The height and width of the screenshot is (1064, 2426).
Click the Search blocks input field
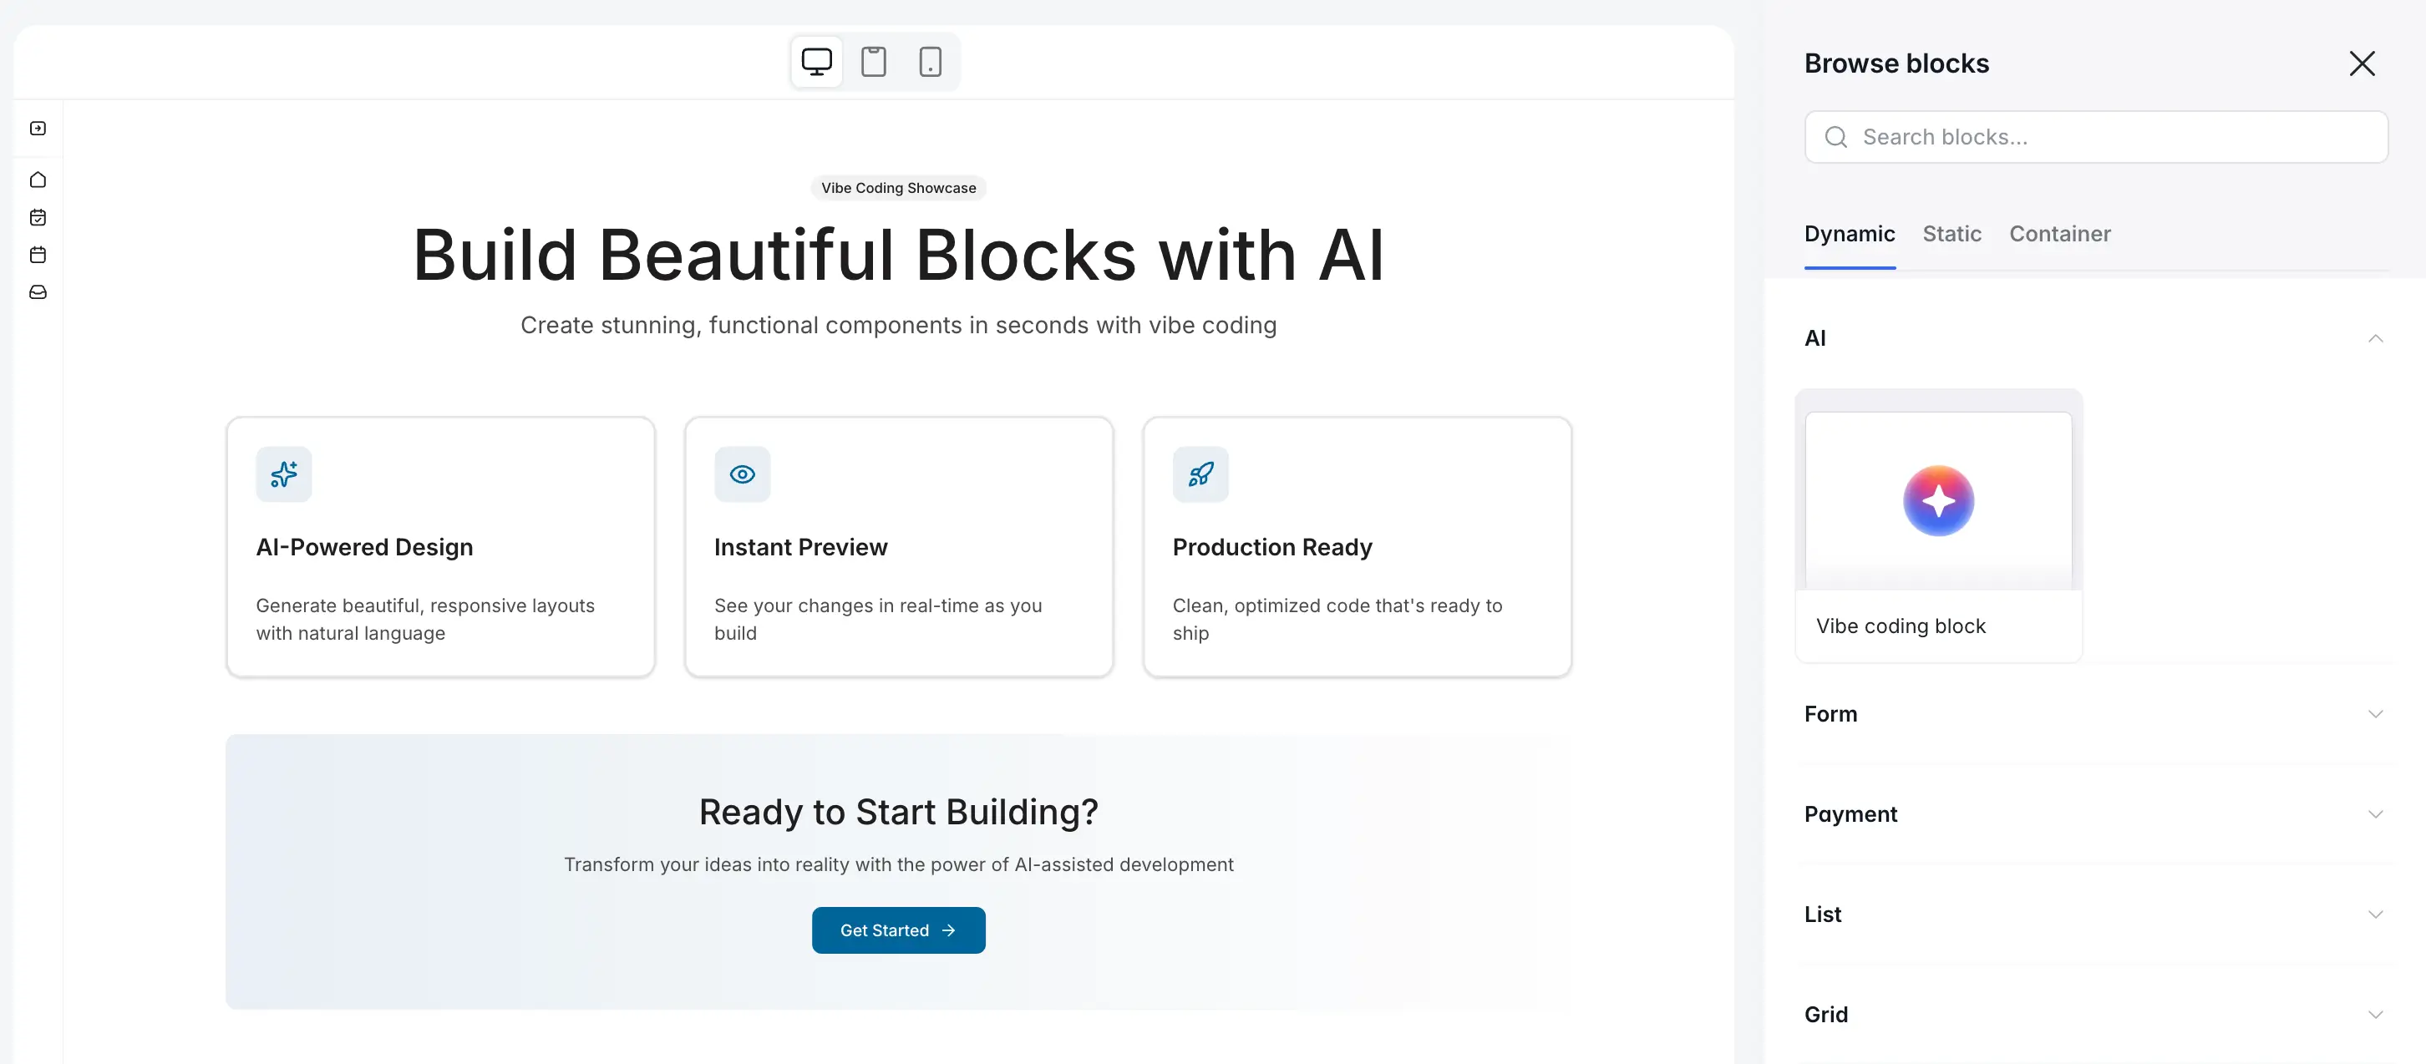pyautogui.click(x=2095, y=136)
